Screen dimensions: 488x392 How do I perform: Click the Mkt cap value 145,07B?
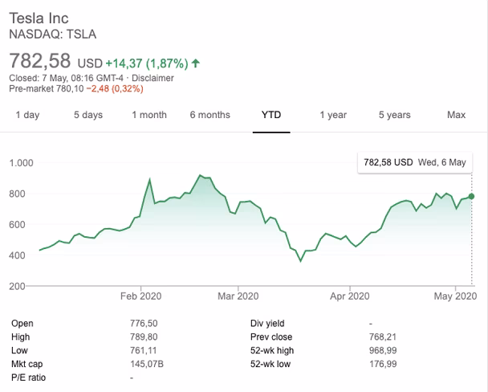tap(147, 364)
